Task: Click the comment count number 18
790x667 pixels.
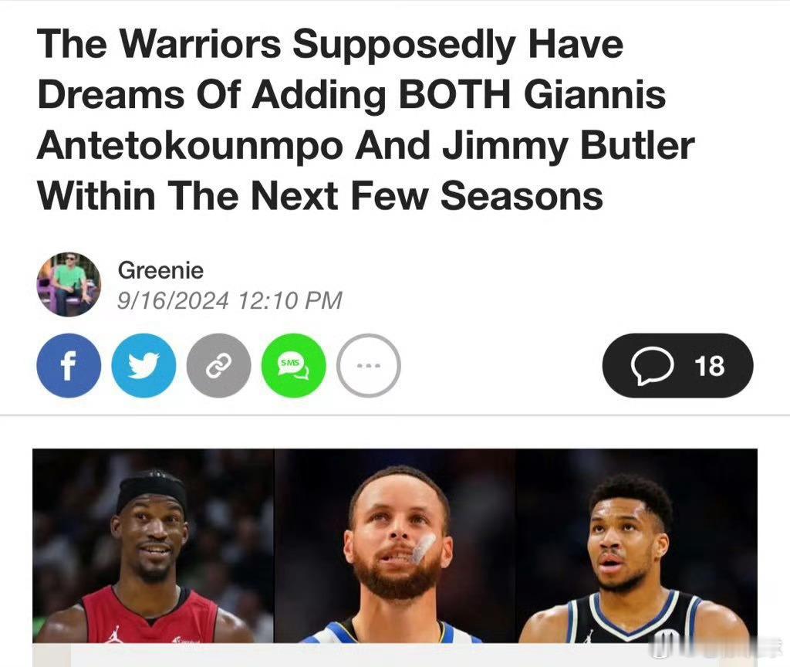Action: click(710, 366)
